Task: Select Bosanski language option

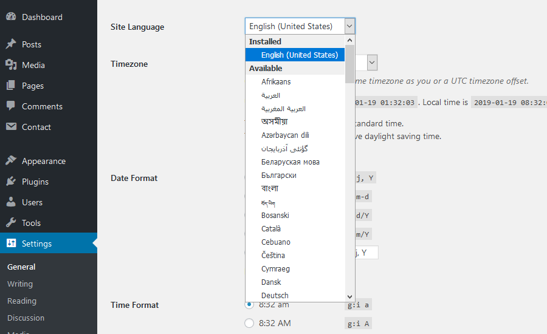Action: [295, 216]
